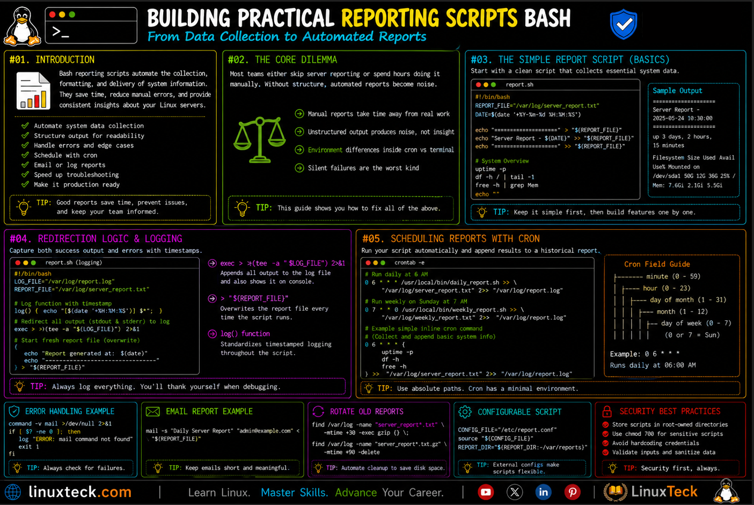Click the 'crontab -e' window title
The image size is (754, 505).
(x=409, y=262)
